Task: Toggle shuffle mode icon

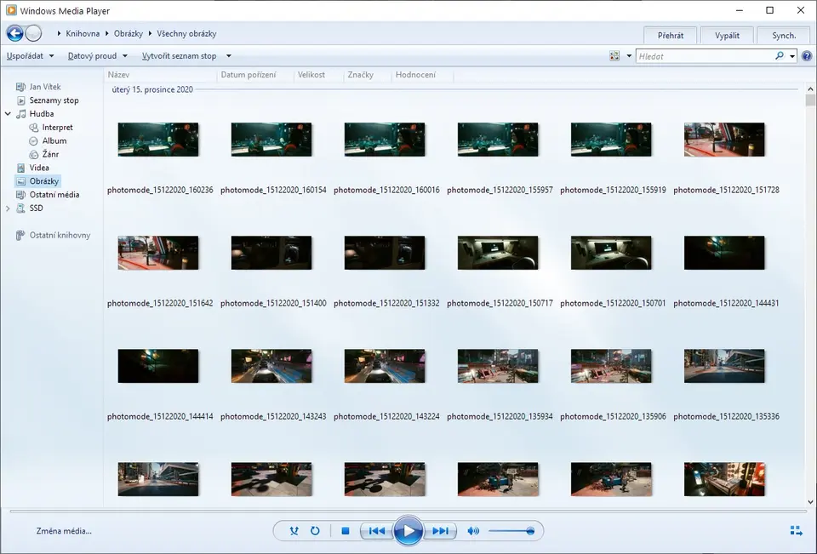Action: coord(294,531)
